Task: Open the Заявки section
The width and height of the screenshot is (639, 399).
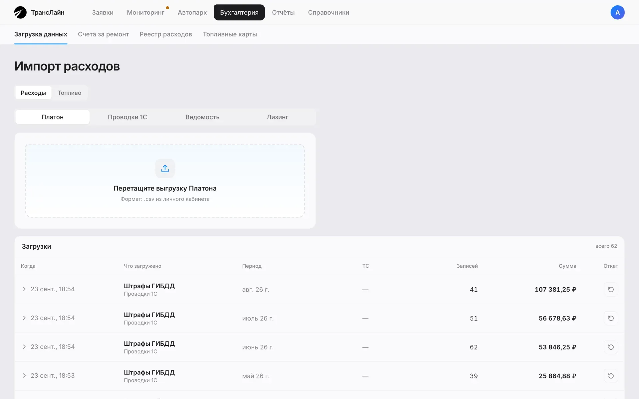Action: coord(103,12)
